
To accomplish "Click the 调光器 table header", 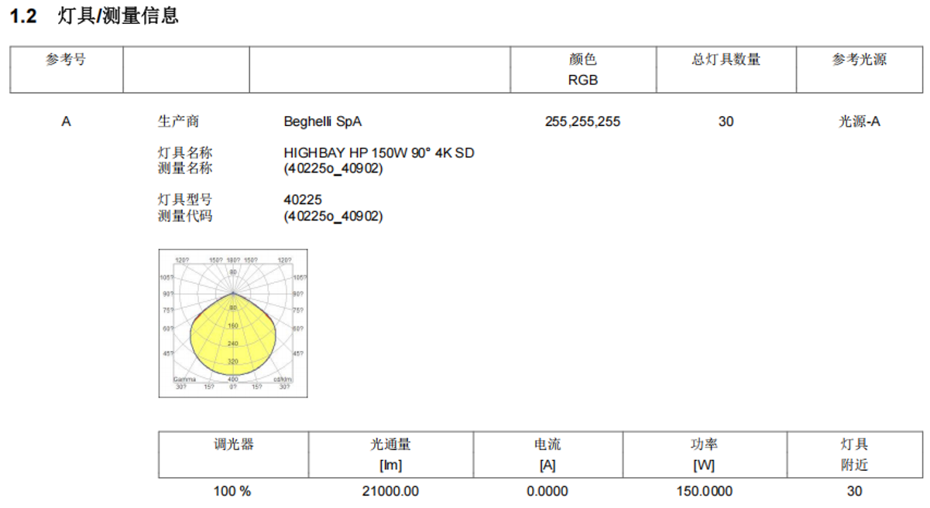I will (x=233, y=445).
